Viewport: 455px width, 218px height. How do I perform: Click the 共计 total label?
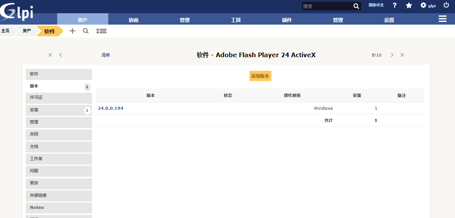click(x=329, y=120)
